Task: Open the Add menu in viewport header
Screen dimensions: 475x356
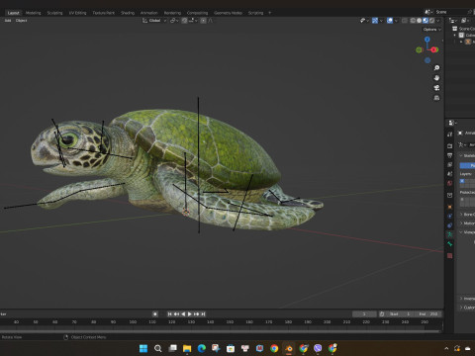Action: [x=8, y=21]
